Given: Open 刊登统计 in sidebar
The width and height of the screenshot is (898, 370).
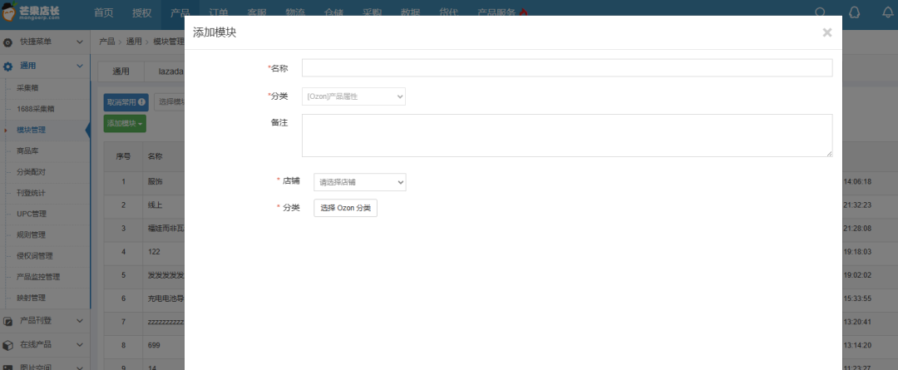Looking at the screenshot, I should 32,193.
